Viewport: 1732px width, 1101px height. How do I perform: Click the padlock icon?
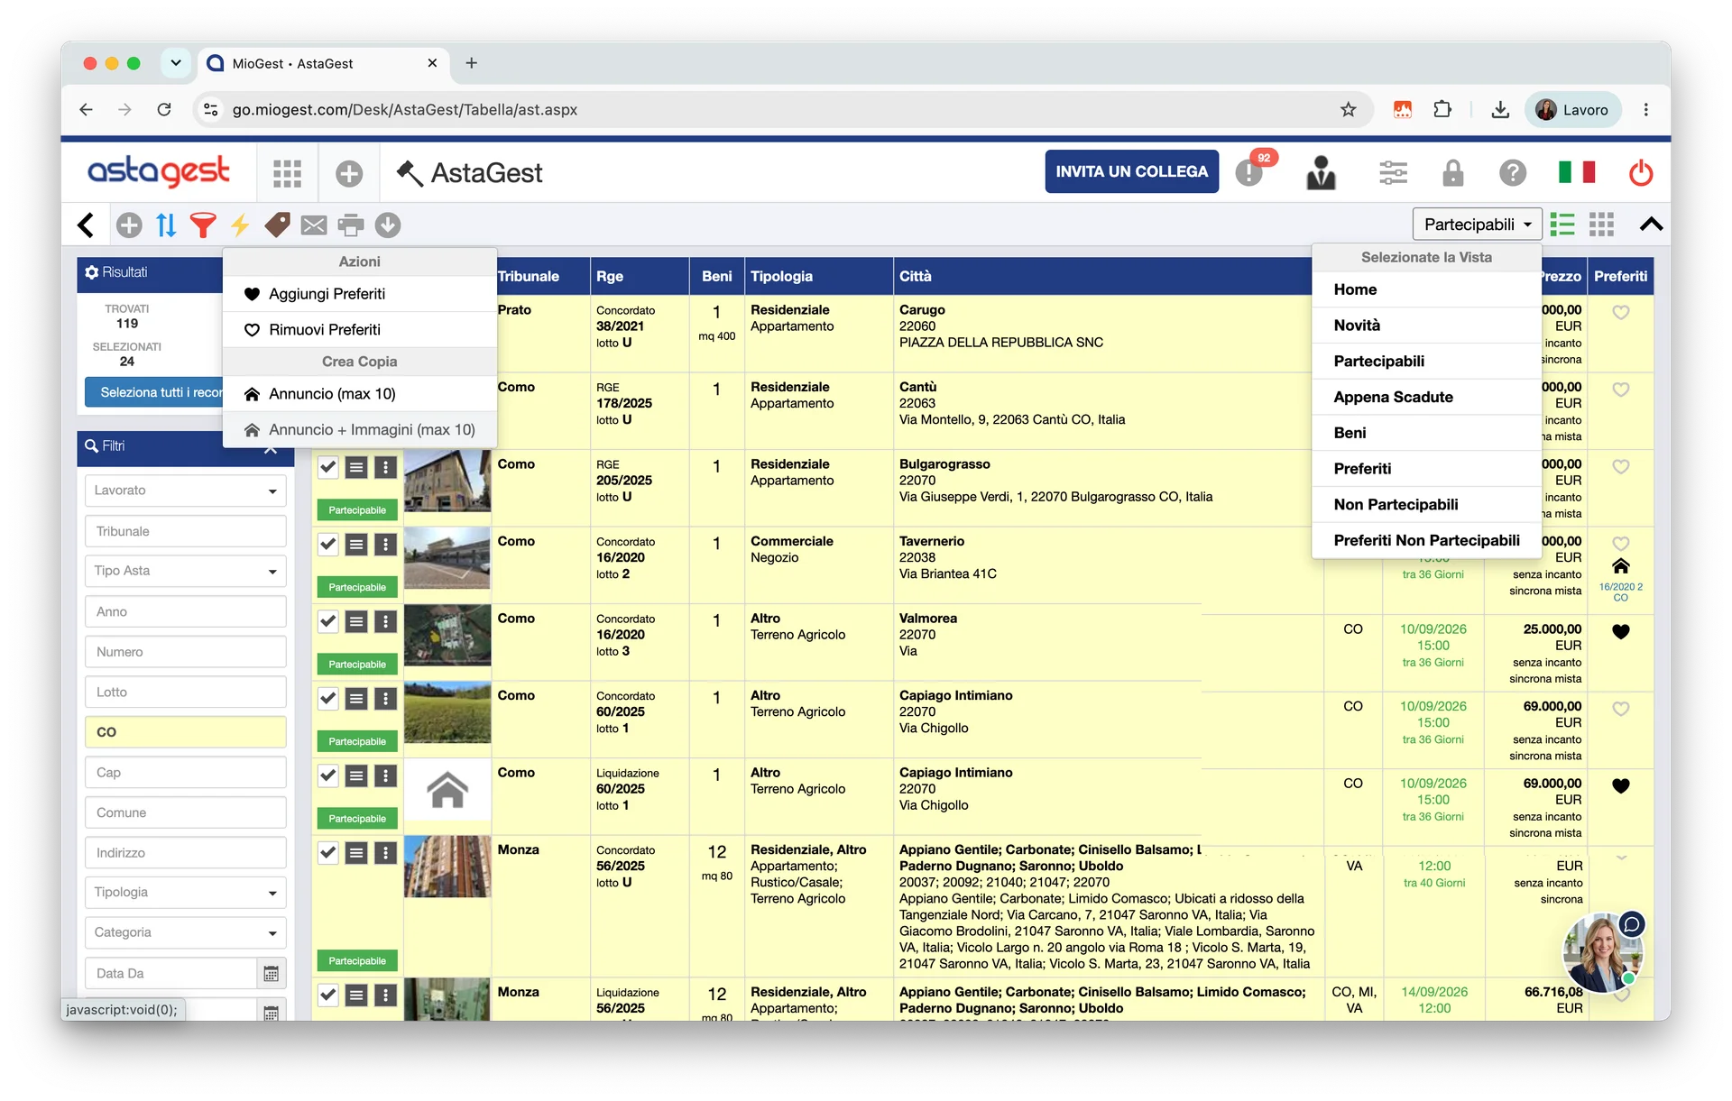[x=1452, y=172]
